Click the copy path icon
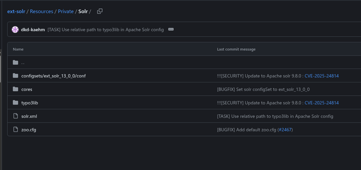 point(100,11)
